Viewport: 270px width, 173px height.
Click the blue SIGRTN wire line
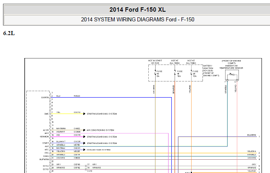point(111,98)
